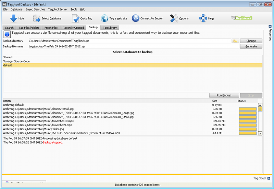This screenshot has height=189, width=274.
Task: Click the blue info icon
Action: click(x=7, y=34)
